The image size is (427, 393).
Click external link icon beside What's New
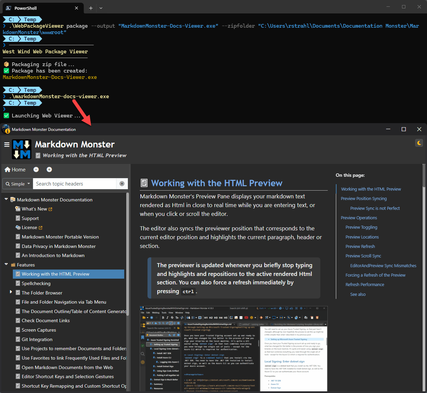(51, 209)
